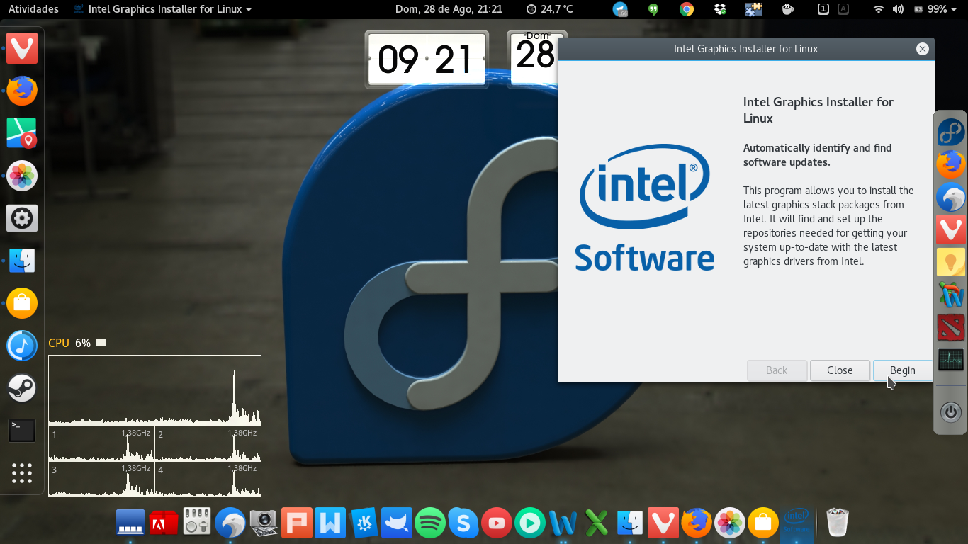Screen dimensions: 968x544
Task: Click the power button in right panel
Action: coord(950,412)
